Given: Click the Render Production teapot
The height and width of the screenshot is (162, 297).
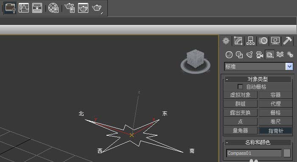Looking at the screenshot, I should [97, 8].
